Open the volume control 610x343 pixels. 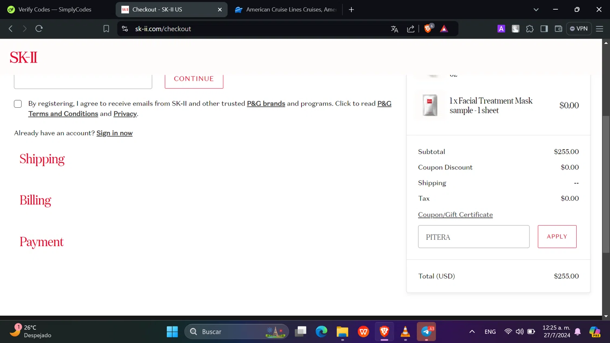(520, 332)
